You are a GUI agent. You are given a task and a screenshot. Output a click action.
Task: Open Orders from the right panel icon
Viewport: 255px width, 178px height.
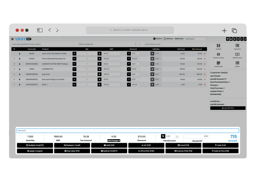(237, 63)
